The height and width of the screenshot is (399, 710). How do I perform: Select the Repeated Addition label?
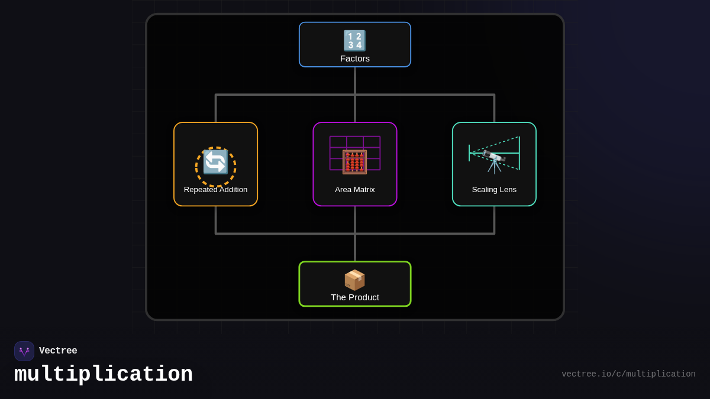click(215, 190)
